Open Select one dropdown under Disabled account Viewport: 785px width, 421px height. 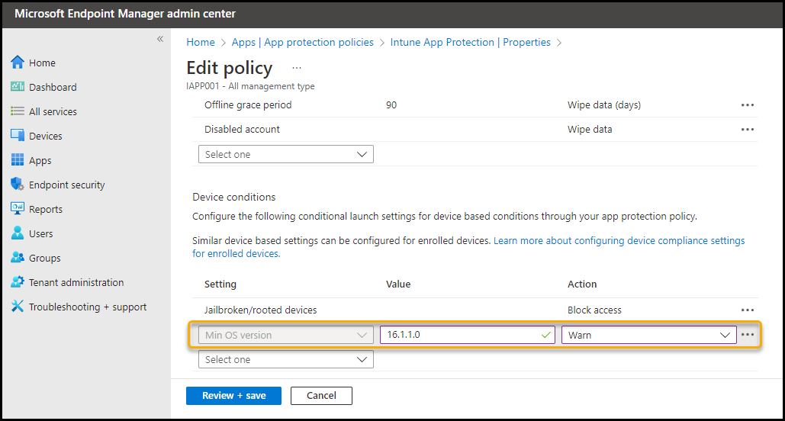[x=286, y=154]
